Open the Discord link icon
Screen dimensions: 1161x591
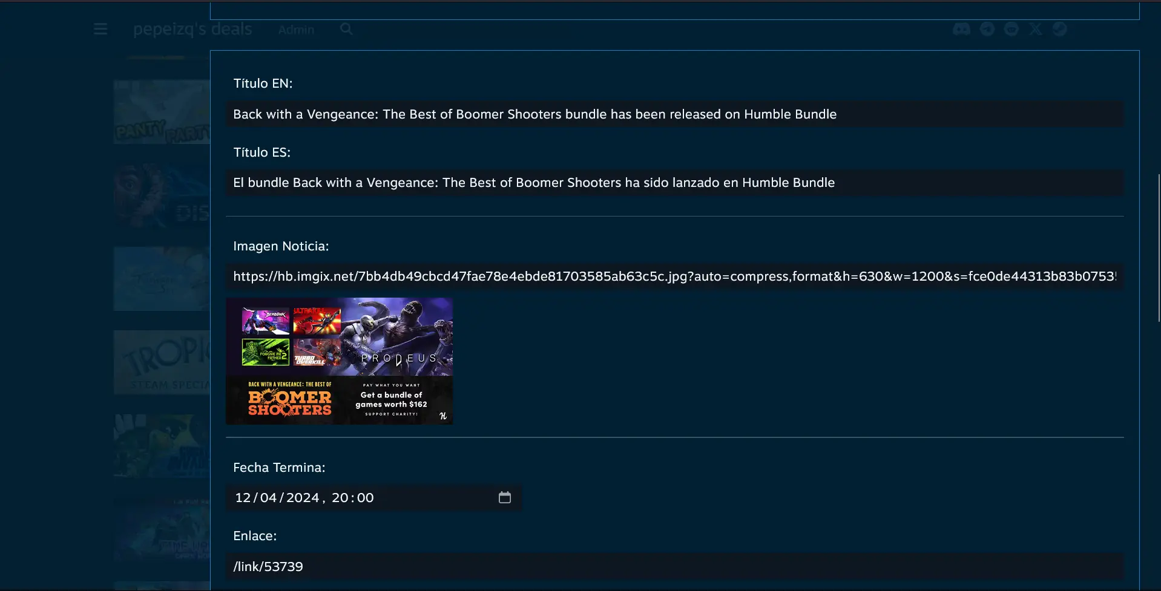961,29
